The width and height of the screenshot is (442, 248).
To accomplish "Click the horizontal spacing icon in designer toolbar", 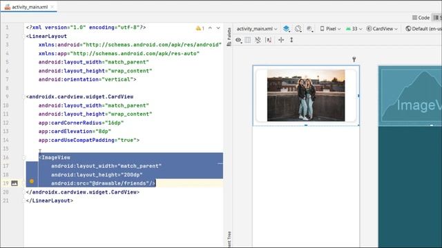I will click(x=281, y=40).
